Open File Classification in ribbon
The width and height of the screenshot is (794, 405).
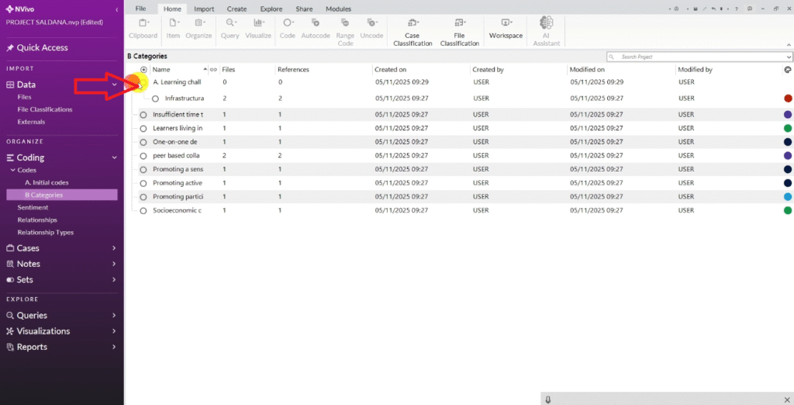click(460, 24)
